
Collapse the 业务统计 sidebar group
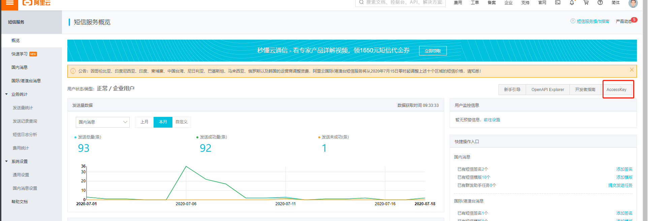[6, 94]
